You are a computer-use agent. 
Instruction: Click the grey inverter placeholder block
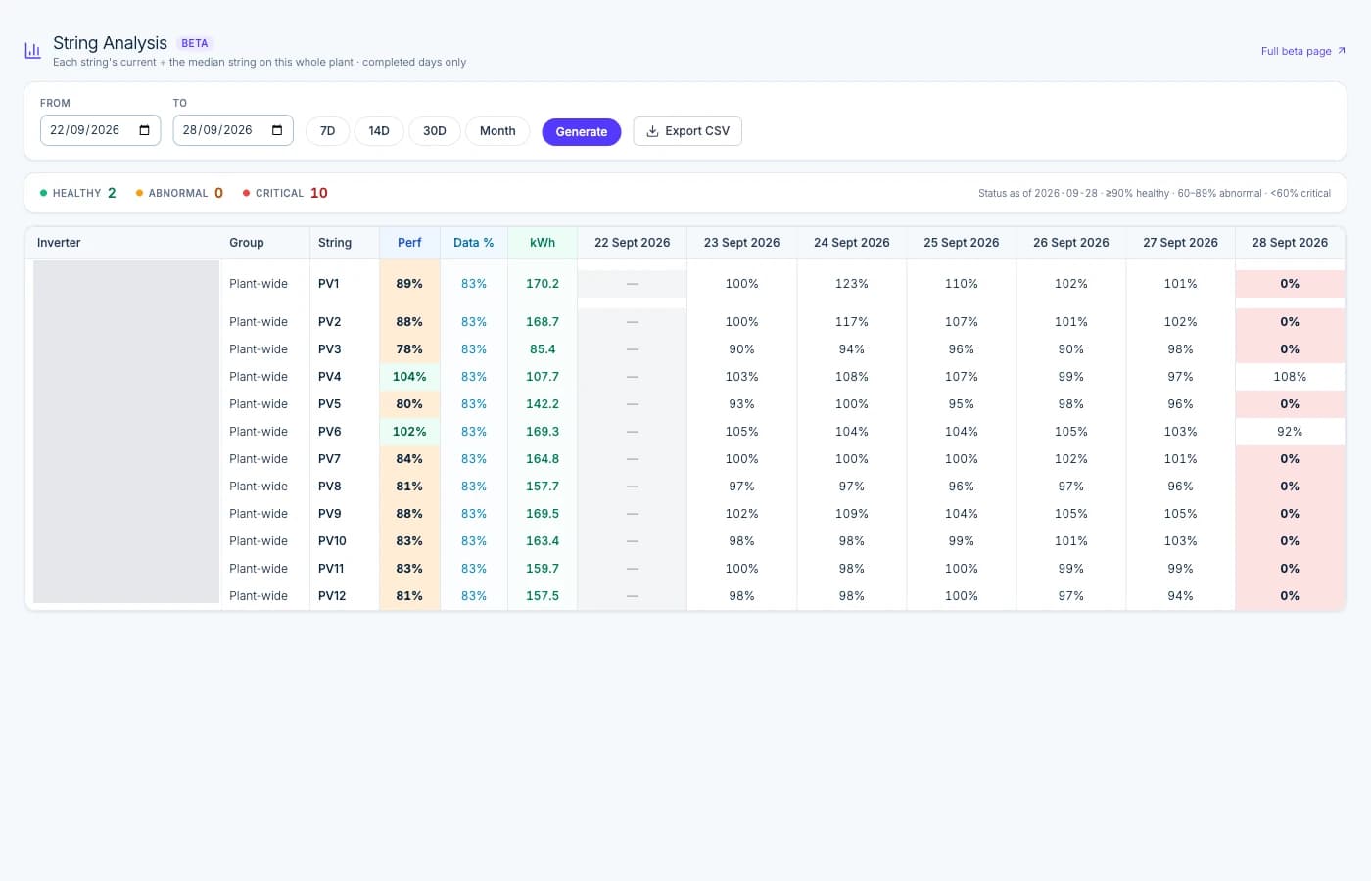[x=126, y=432]
